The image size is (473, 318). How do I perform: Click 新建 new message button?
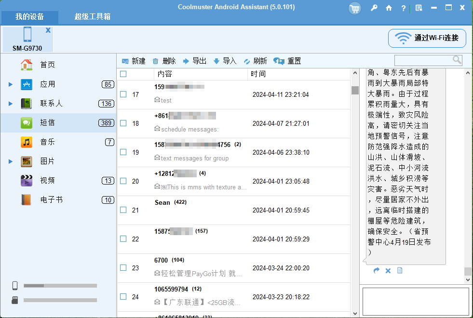[x=134, y=61]
